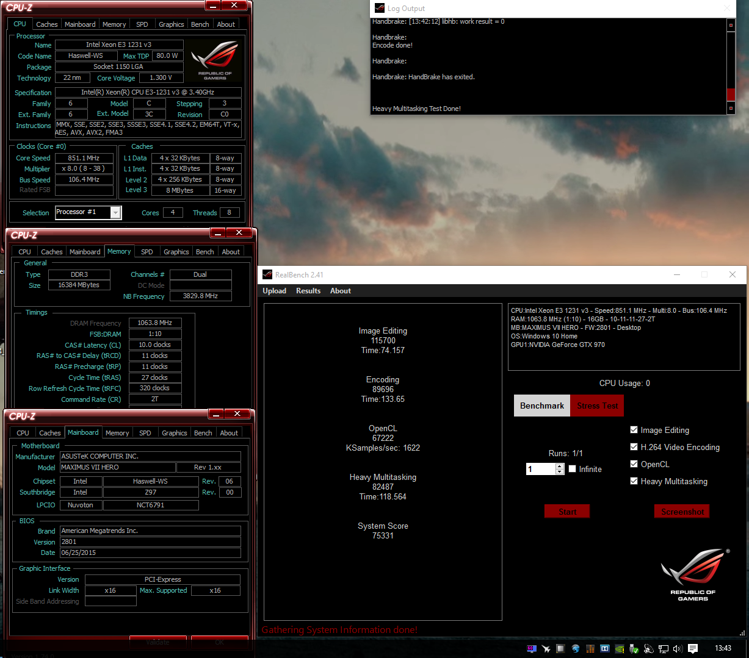
Task: Click the red Log Output scrollbar thumb
Action: click(731, 95)
